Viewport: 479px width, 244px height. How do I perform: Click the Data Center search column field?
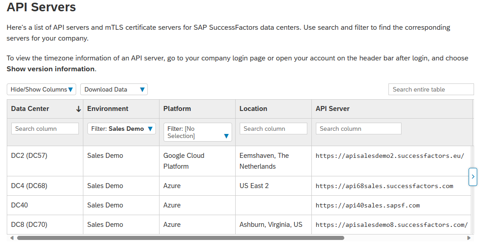pos(45,129)
